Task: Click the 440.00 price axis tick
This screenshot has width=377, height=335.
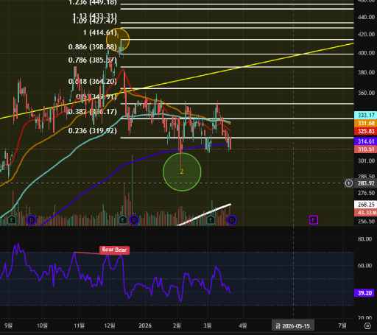Action: [366, 17]
